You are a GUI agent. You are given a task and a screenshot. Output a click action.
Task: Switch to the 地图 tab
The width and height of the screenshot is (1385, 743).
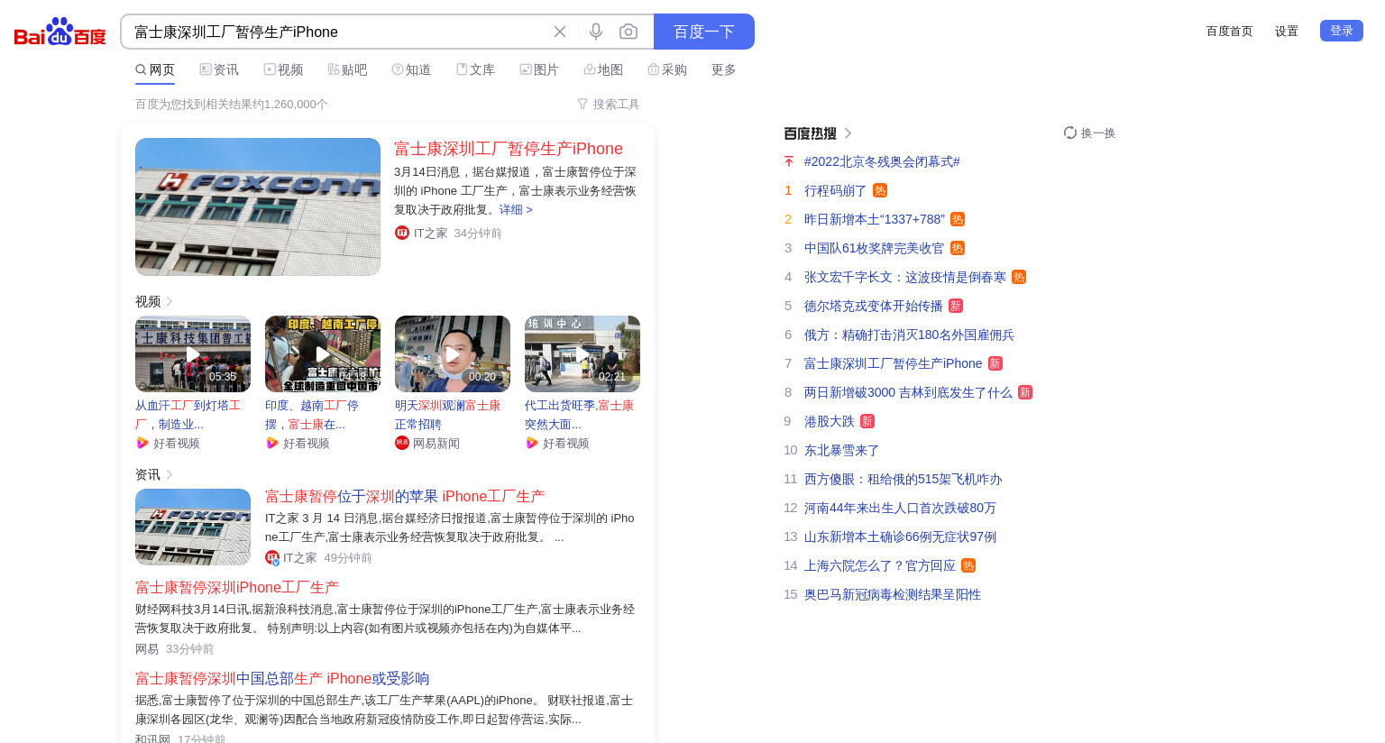click(603, 69)
